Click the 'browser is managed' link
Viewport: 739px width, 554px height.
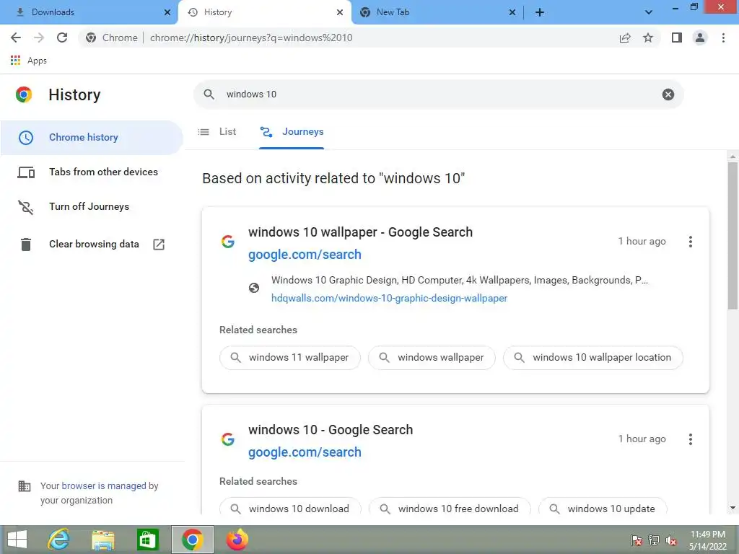(104, 485)
